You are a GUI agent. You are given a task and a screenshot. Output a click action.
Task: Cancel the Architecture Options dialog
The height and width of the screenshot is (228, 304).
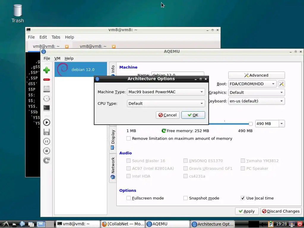pos(167,115)
